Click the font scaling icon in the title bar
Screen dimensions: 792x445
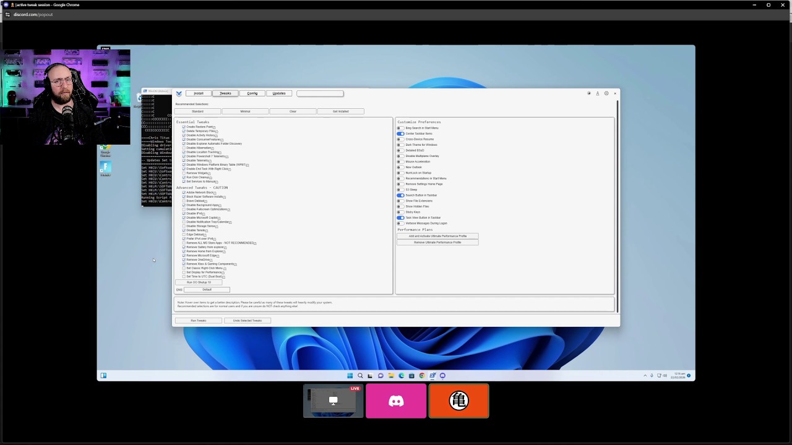click(x=598, y=93)
